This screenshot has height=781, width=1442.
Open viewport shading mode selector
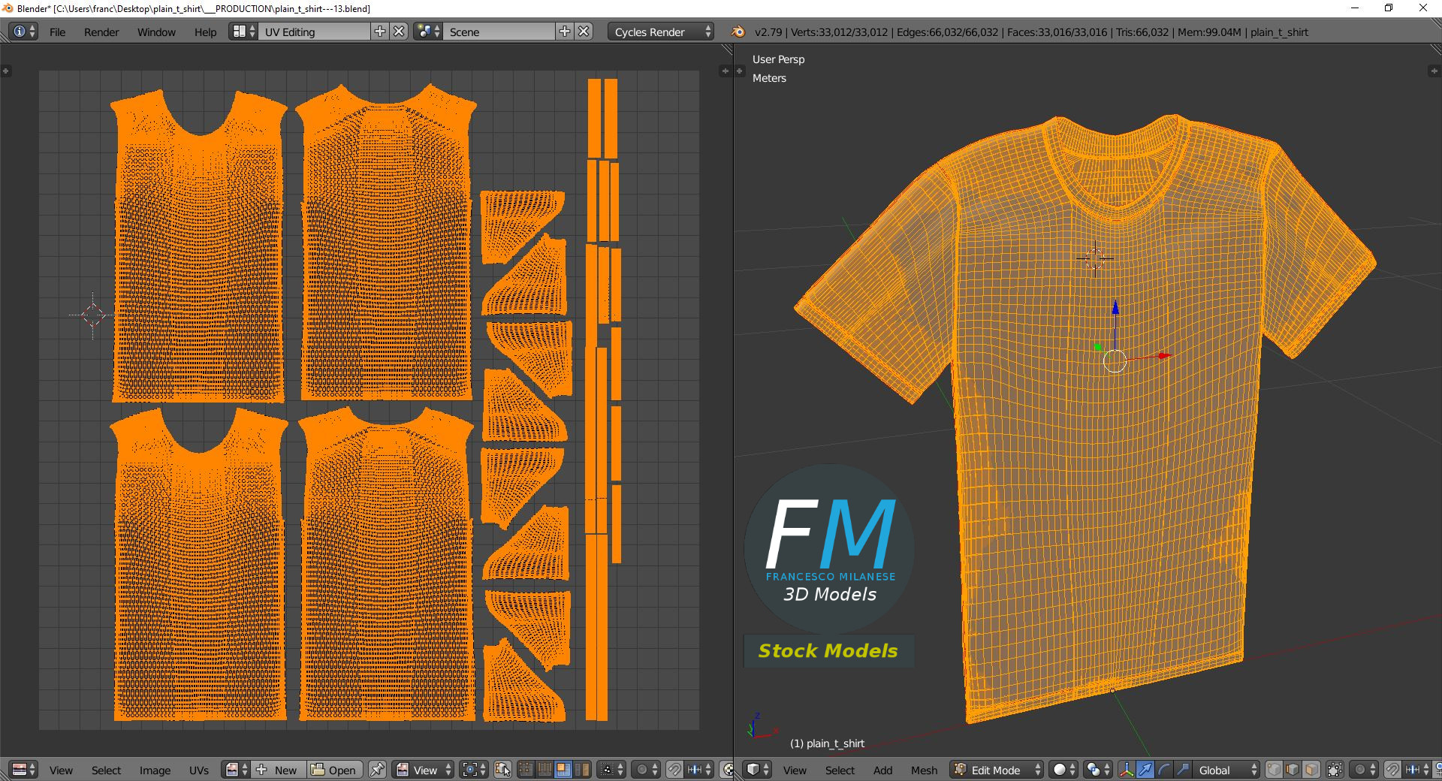click(x=1063, y=770)
